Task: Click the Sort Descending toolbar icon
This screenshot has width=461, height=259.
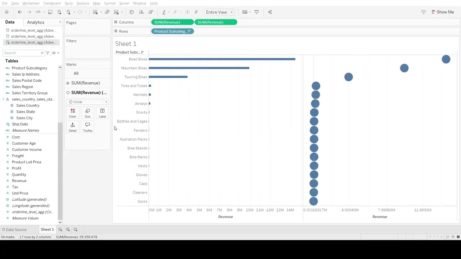Action: 151,12
